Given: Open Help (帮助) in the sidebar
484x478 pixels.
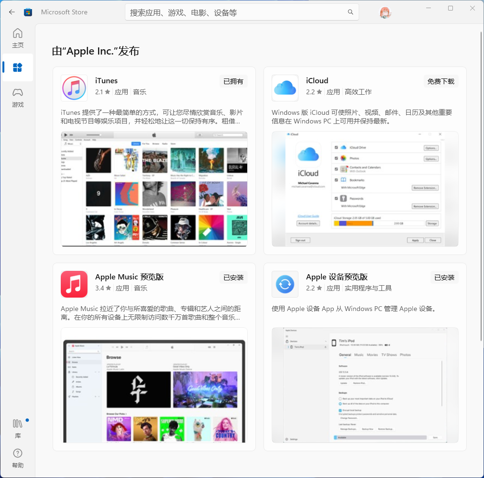Looking at the screenshot, I should click(x=18, y=458).
